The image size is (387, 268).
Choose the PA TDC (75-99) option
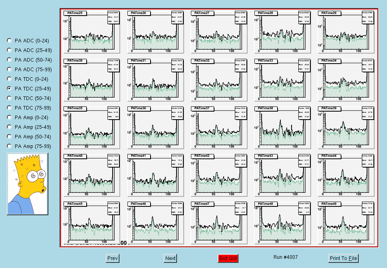(x=9, y=108)
